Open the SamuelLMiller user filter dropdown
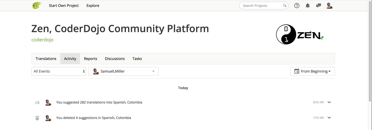This screenshot has height=130, width=372. click(x=124, y=71)
